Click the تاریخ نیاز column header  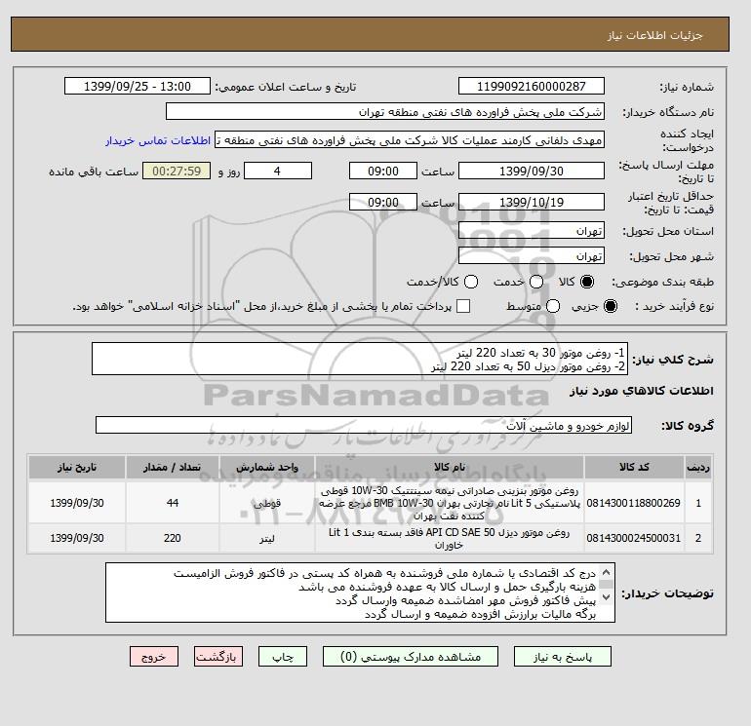(77, 467)
